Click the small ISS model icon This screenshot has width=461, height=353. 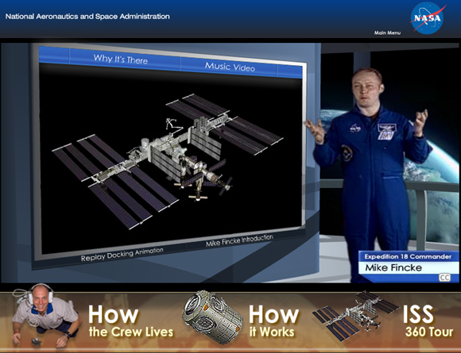click(354, 316)
